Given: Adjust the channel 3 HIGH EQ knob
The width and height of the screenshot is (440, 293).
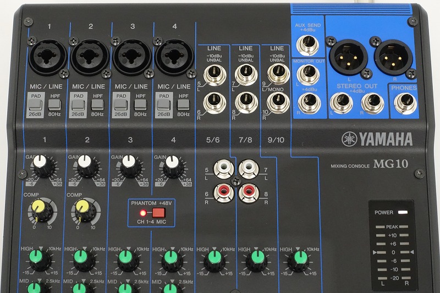Looking at the screenshot, I should pyautogui.click(x=128, y=260).
